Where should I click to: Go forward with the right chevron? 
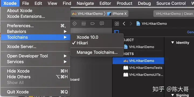click(x=131, y=24)
